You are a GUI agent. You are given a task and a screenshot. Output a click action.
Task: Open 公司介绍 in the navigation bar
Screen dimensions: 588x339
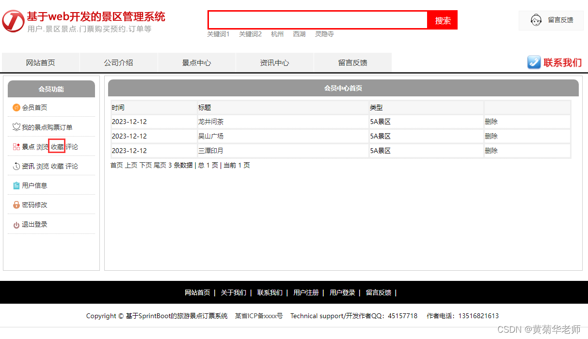[x=119, y=62]
